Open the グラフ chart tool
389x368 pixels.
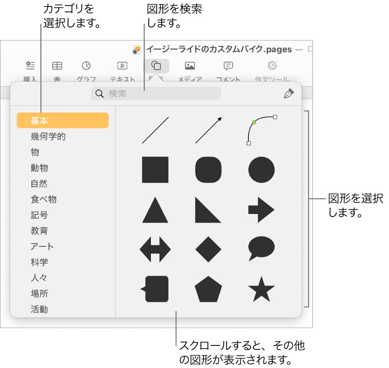[87, 66]
